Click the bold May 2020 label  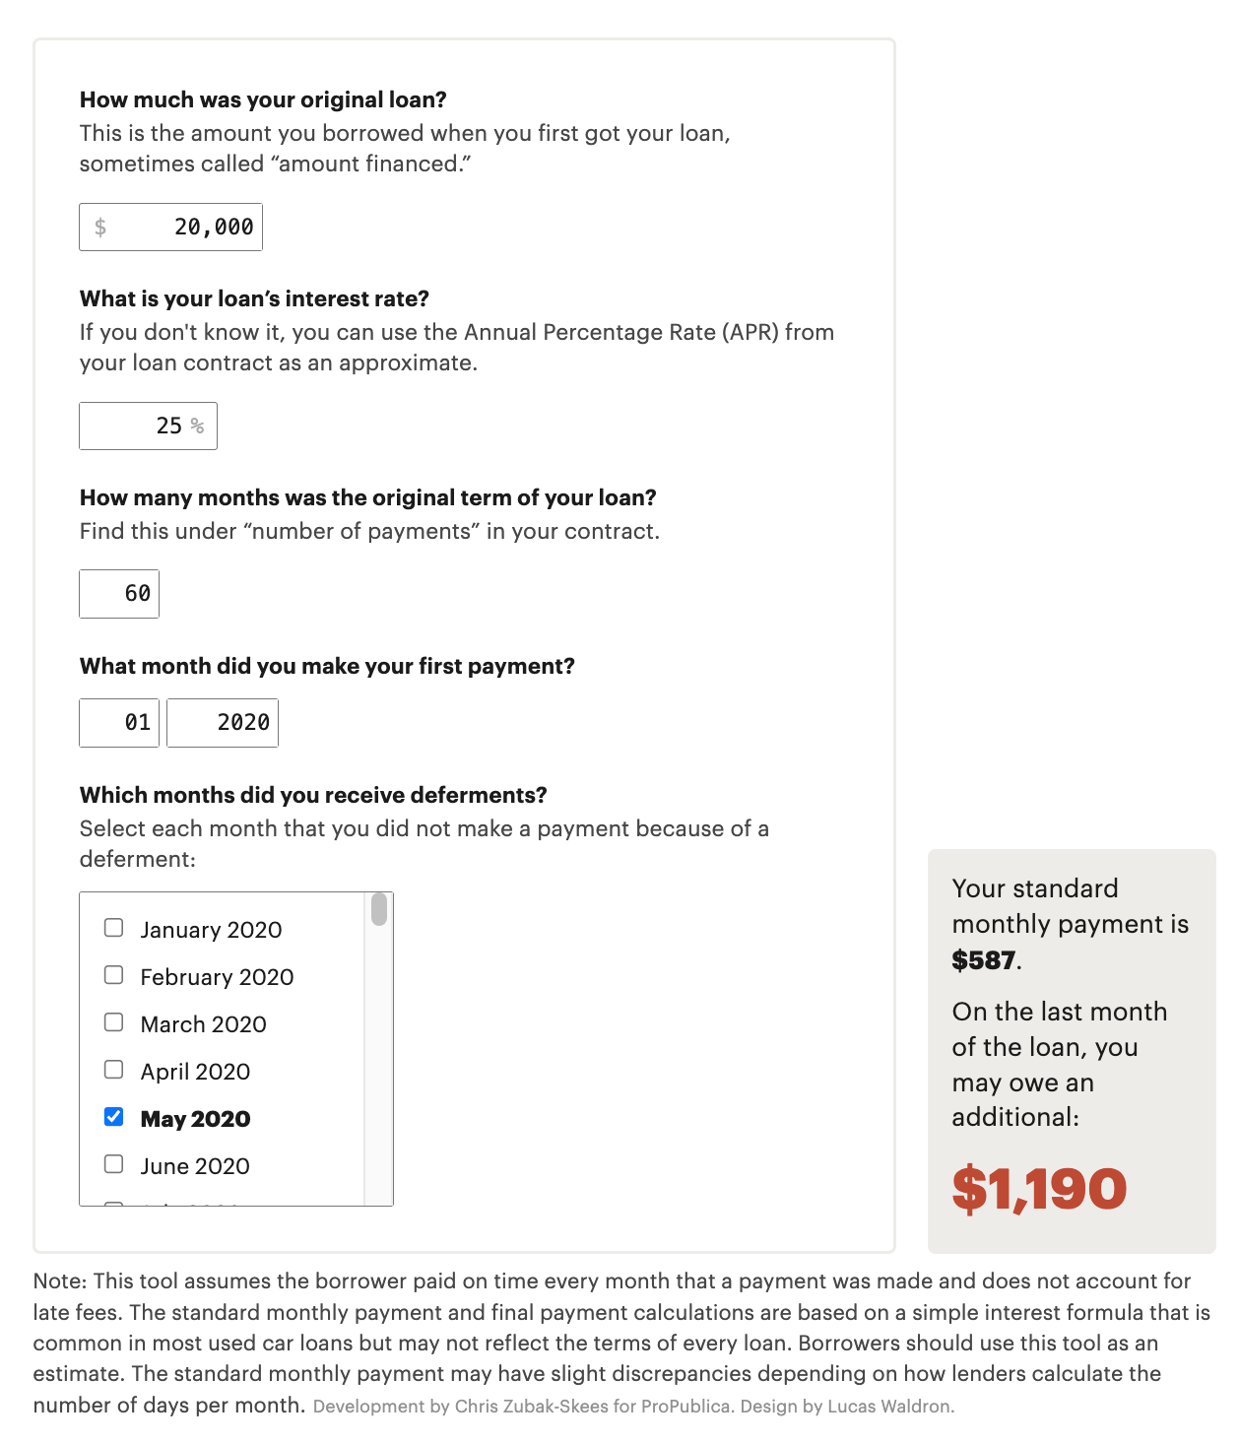pos(195,1119)
